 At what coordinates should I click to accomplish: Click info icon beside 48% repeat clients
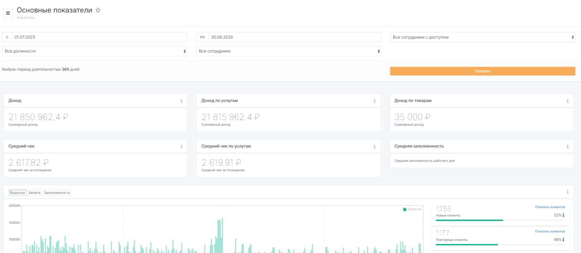[563, 239]
